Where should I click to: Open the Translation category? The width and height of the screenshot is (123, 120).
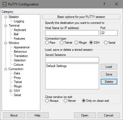pos(21,56)
